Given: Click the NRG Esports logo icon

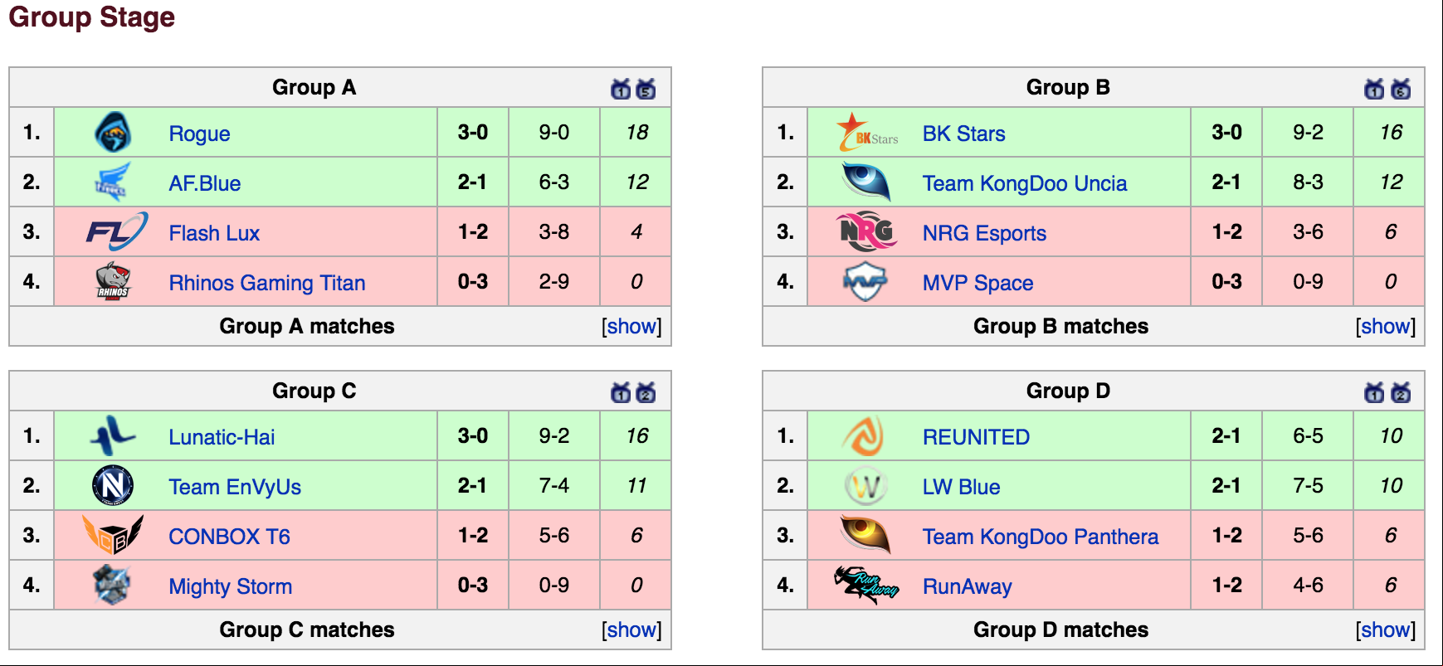Looking at the screenshot, I should pyautogui.click(x=867, y=231).
